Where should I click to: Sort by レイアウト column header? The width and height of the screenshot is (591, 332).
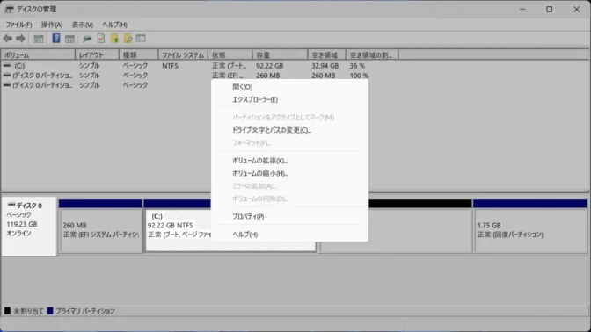click(98, 55)
